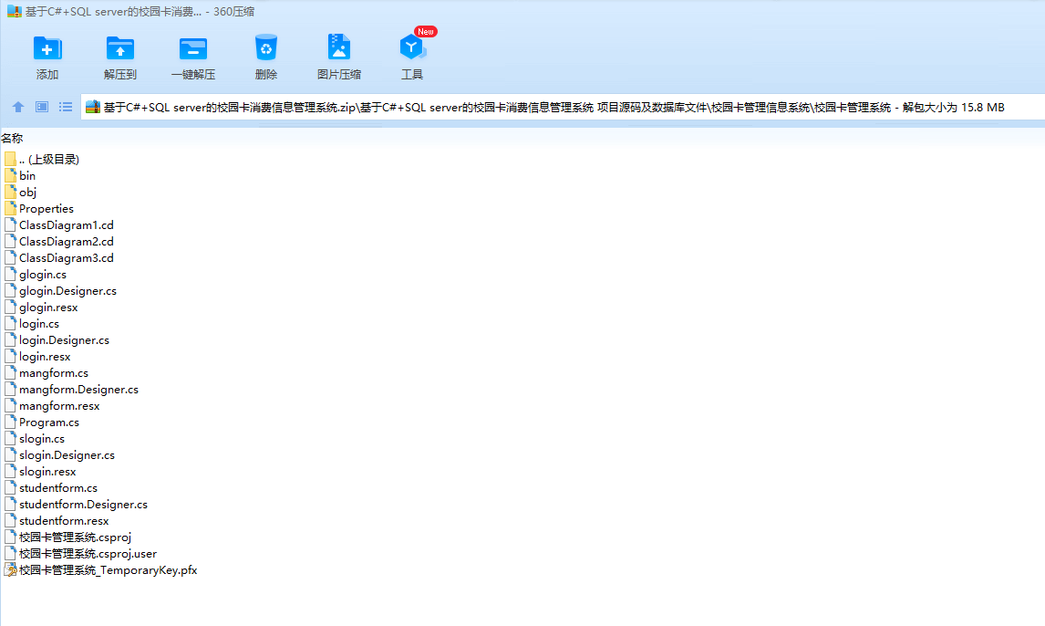Select studentform.cs file

pos(51,488)
